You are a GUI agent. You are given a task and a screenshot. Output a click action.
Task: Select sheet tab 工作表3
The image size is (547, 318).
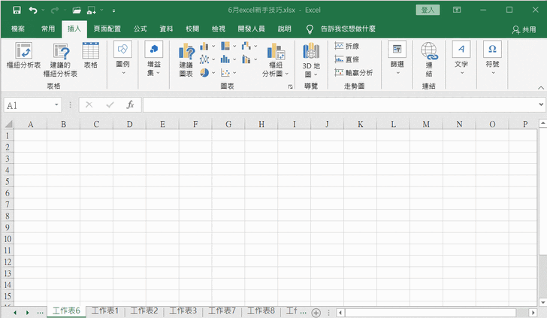(183, 310)
